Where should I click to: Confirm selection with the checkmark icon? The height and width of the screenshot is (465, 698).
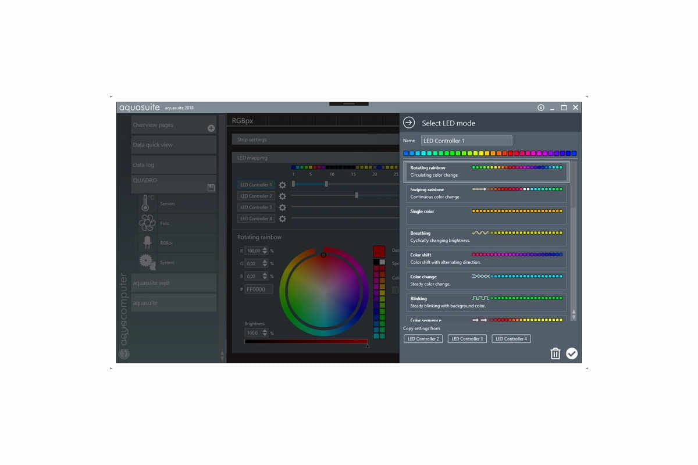click(x=572, y=353)
